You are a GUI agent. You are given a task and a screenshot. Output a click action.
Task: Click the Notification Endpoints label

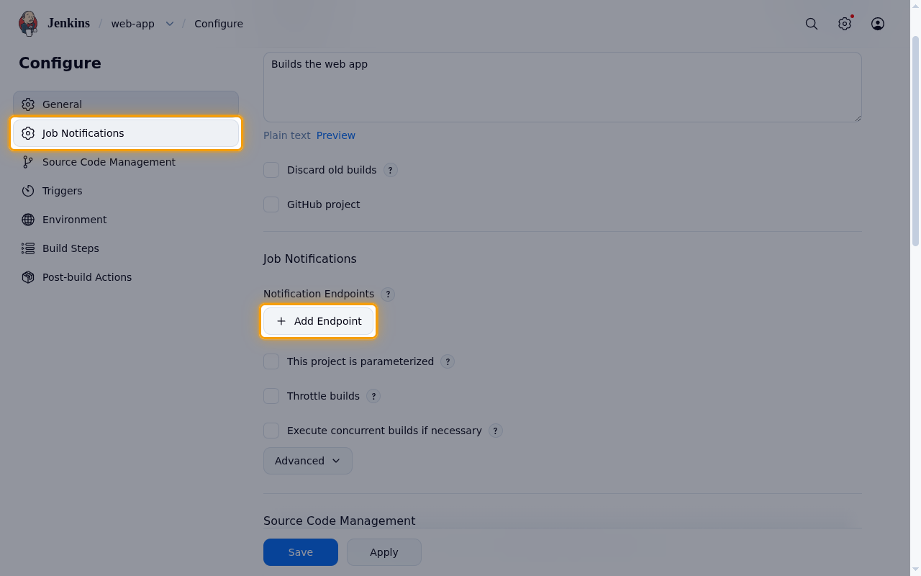coord(319,294)
